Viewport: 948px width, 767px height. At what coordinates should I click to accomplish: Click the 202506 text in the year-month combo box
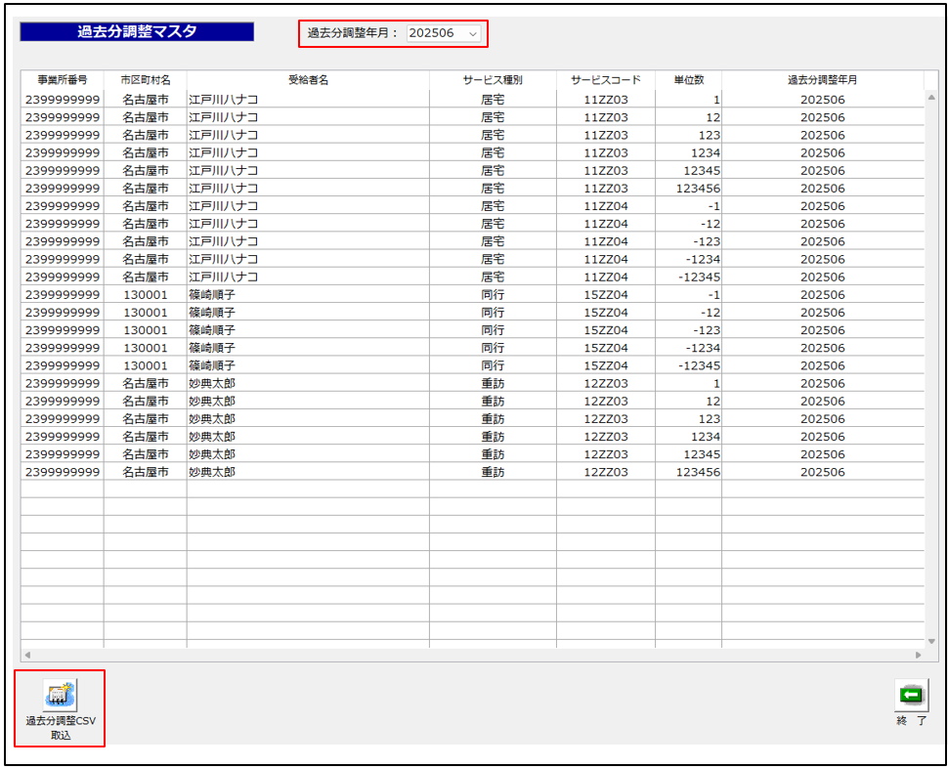[431, 34]
